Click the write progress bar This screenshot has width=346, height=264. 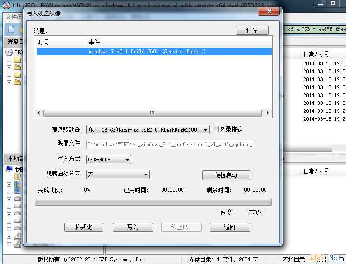point(153,202)
